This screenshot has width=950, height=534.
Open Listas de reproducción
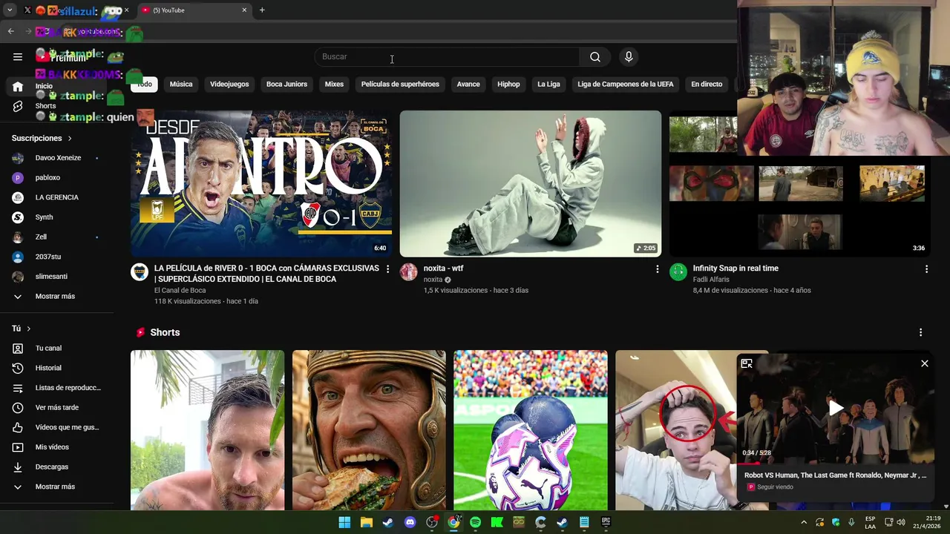56,388
